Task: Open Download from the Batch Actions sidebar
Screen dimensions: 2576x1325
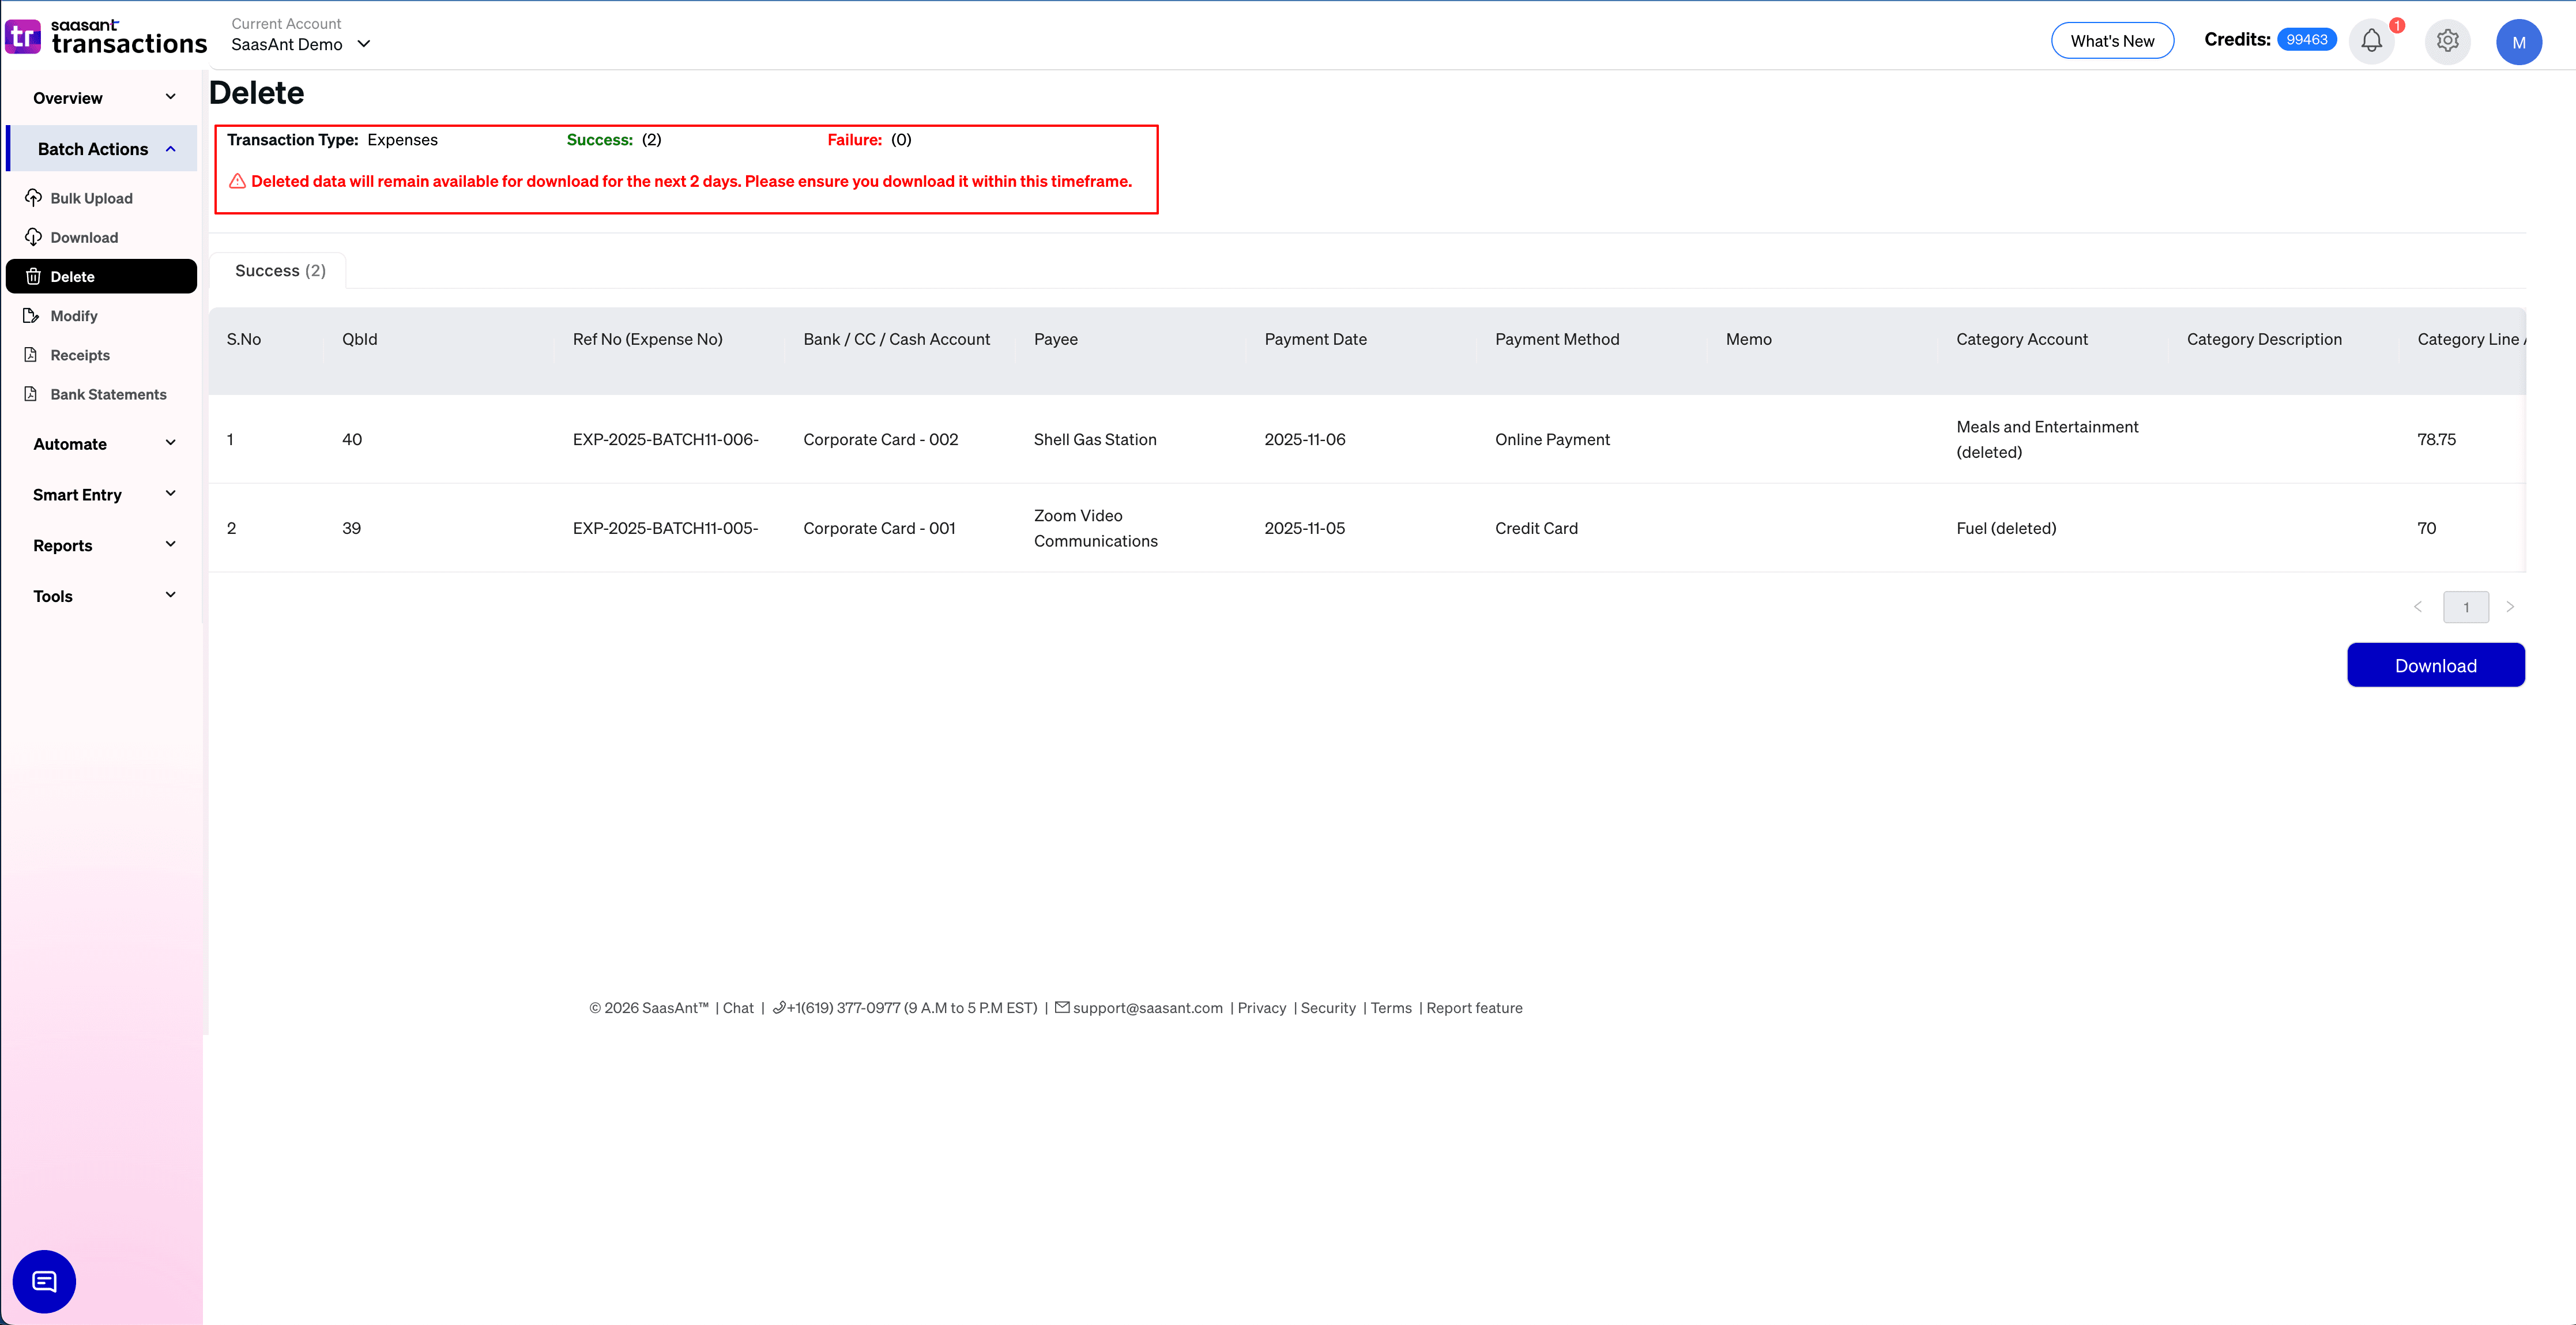Action: [x=84, y=237]
